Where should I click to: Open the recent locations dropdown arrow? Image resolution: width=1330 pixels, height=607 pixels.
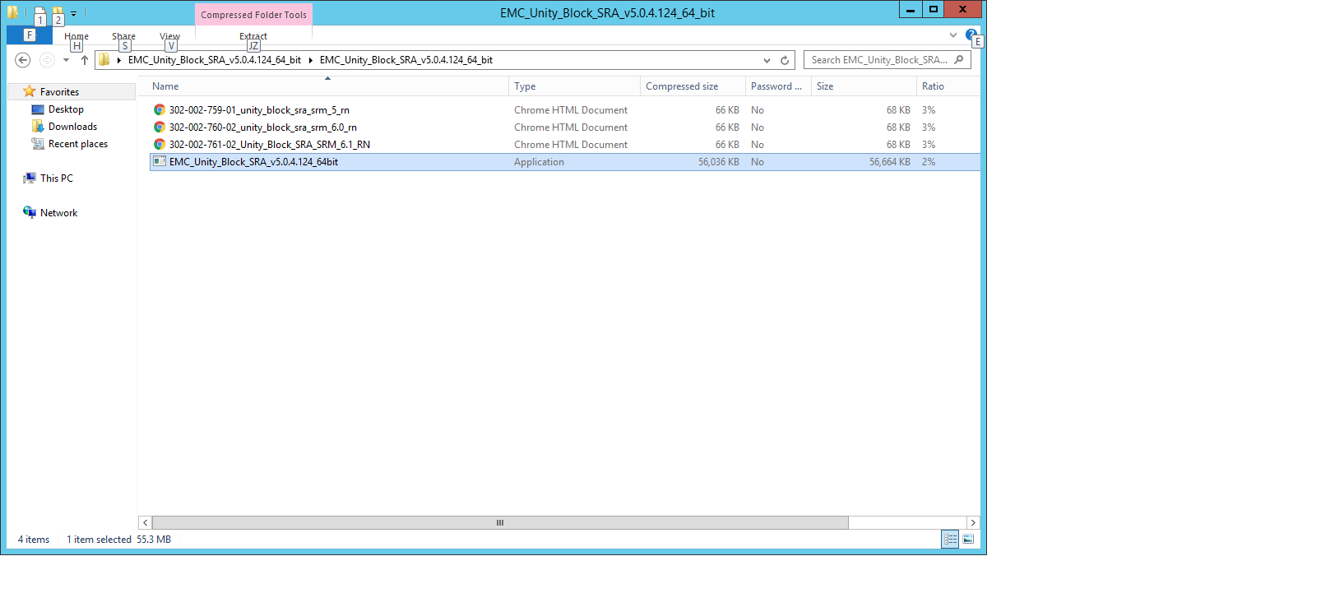click(x=66, y=60)
